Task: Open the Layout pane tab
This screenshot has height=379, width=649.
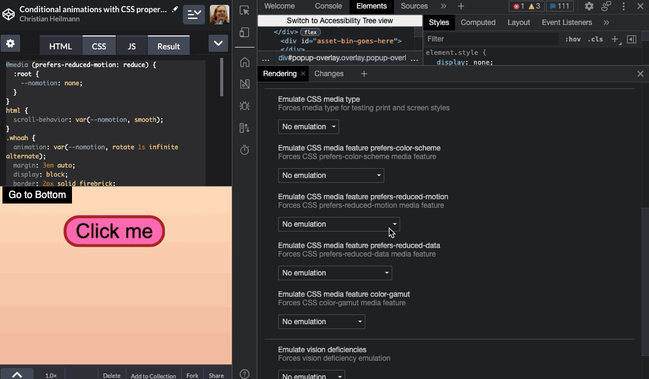Action: point(518,23)
